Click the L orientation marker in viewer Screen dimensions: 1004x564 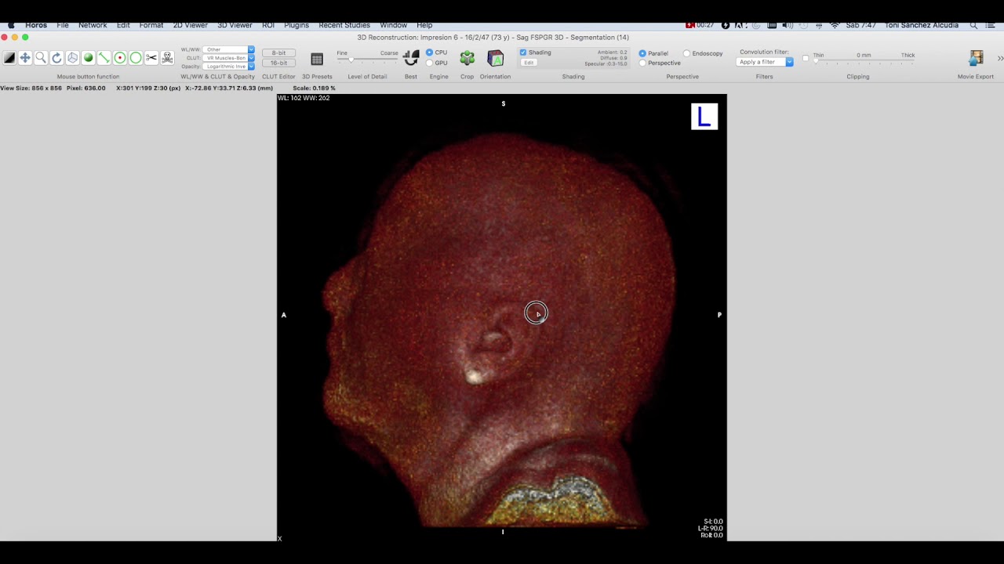tap(704, 117)
